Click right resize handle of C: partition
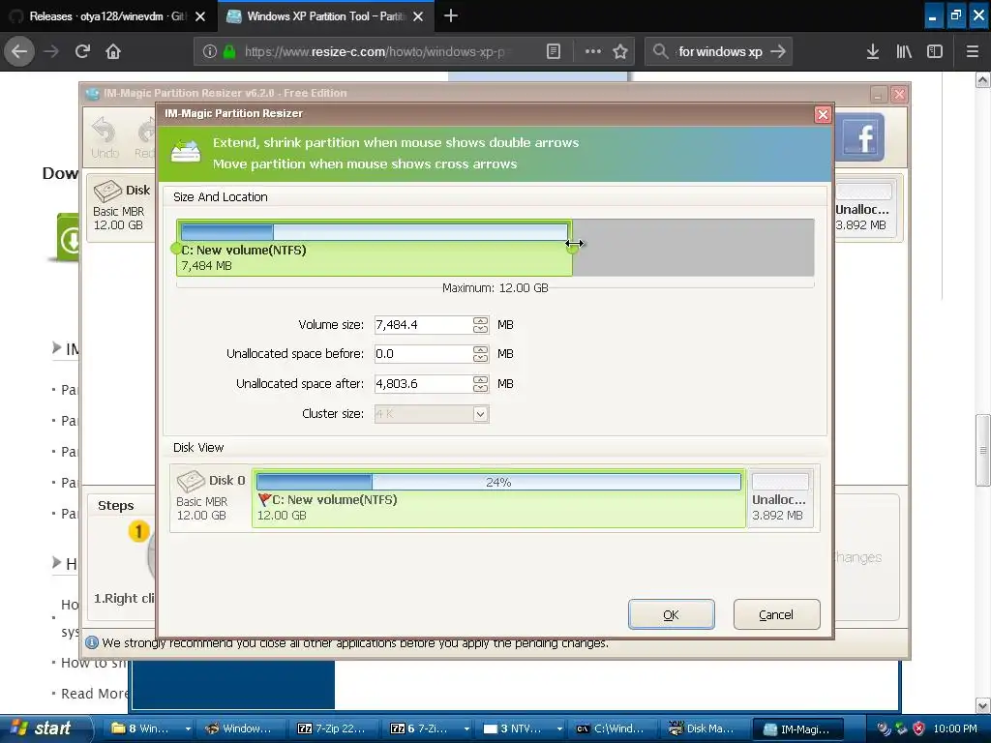The image size is (991, 743). pos(572,249)
